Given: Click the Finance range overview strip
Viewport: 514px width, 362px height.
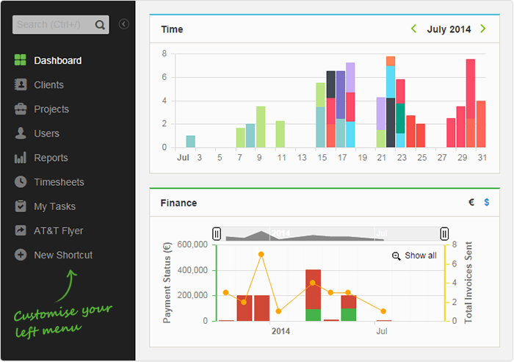Looking at the screenshot, I should click(x=330, y=234).
